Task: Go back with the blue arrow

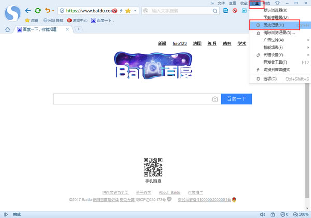Action: click(x=28, y=11)
